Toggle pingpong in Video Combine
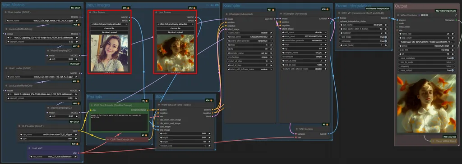The width and height of the screenshot is (462, 164). 427,66
